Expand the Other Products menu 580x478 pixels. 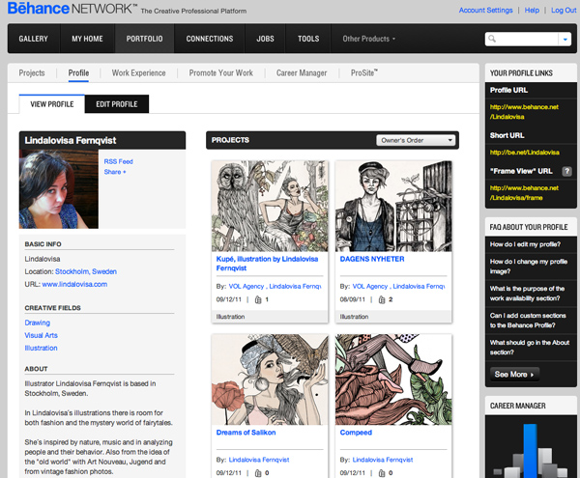(x=368, y=39)
